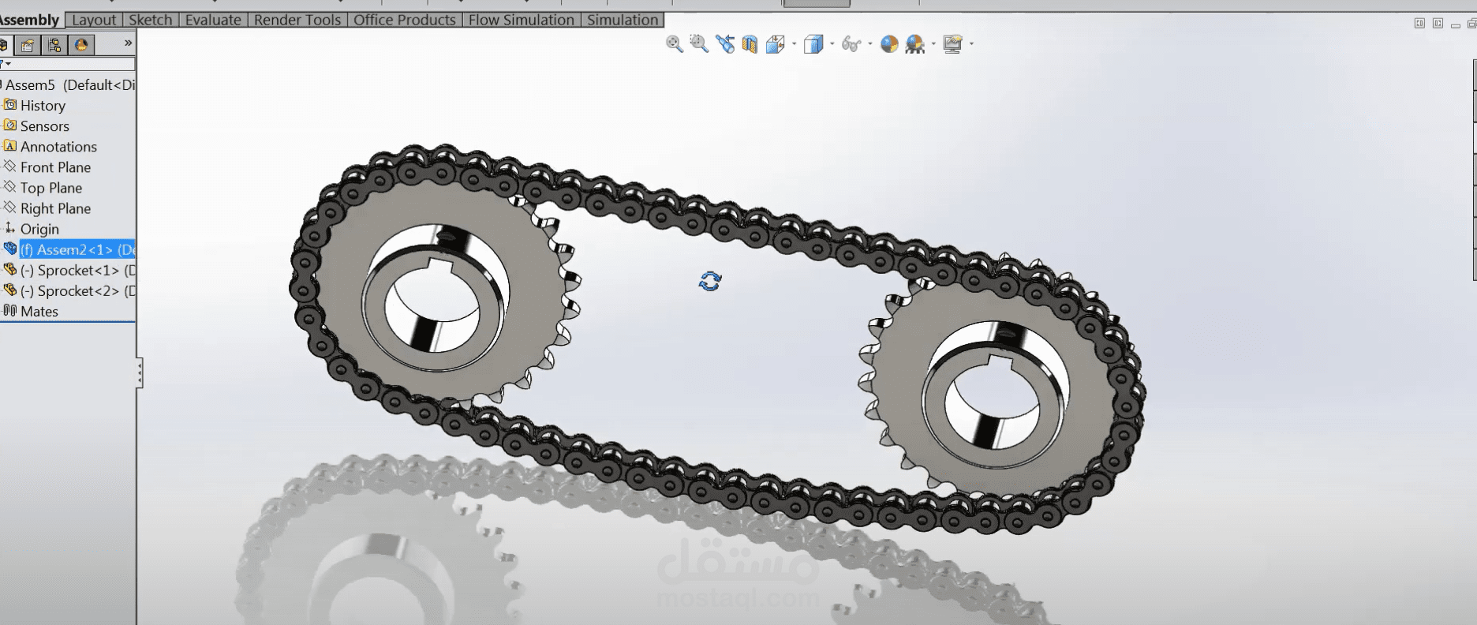Select Annotations in the feature tree
The width and height of the screenshot is (1477, 625).
[x=58, y=147]
